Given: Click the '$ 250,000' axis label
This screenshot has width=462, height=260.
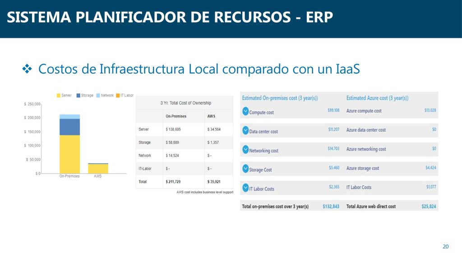Looking at the screenshot, I should 32,104.
